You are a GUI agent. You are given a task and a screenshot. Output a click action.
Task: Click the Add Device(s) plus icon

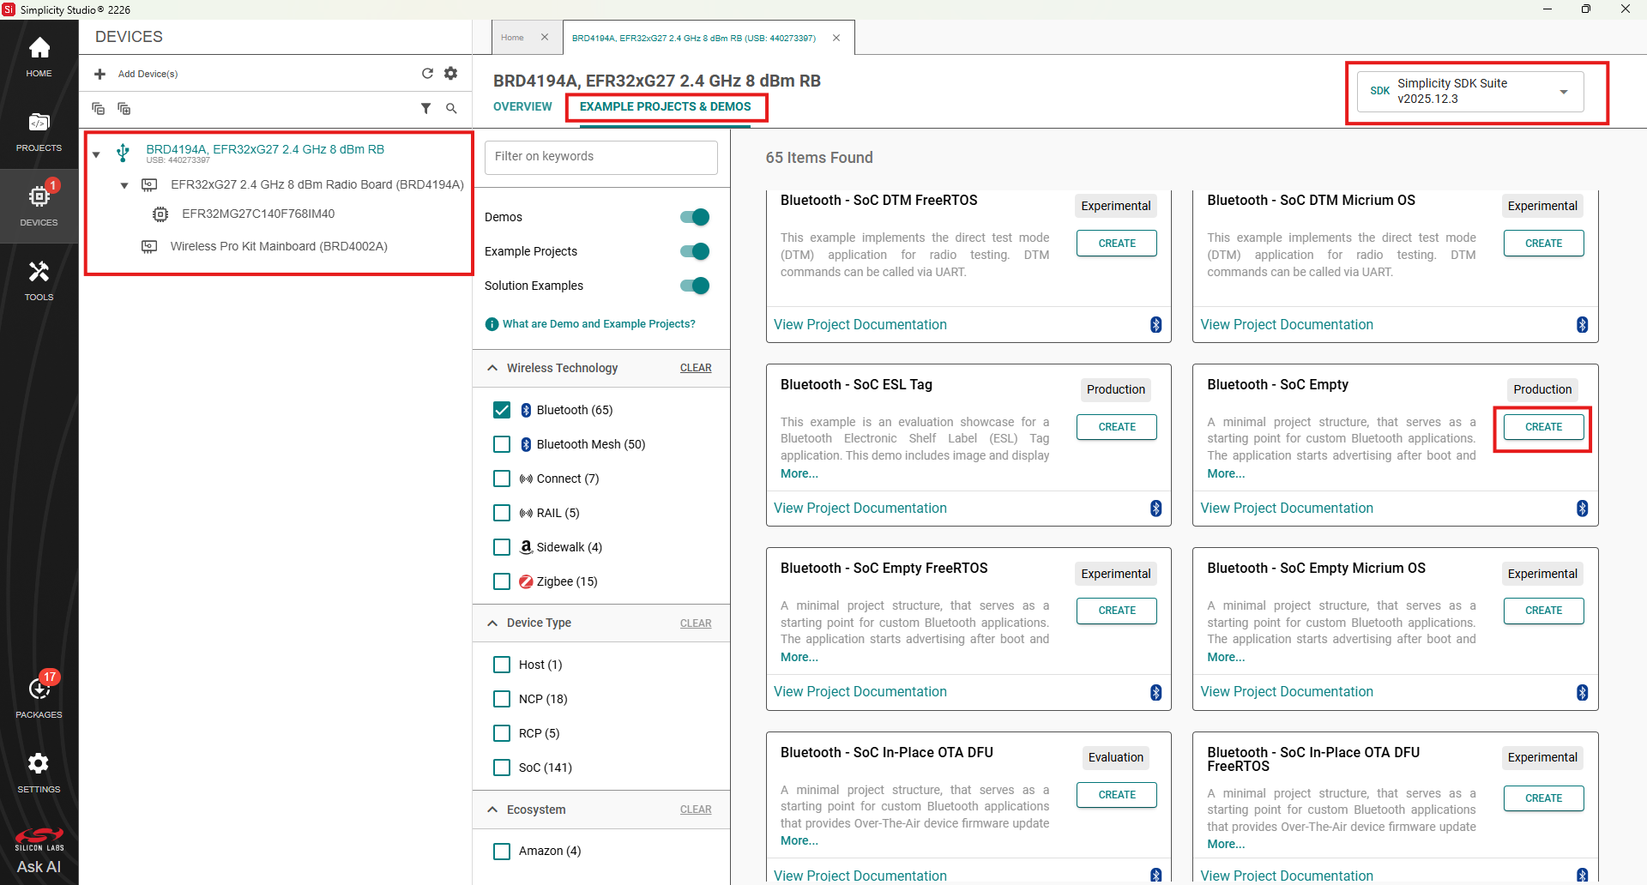100,74
